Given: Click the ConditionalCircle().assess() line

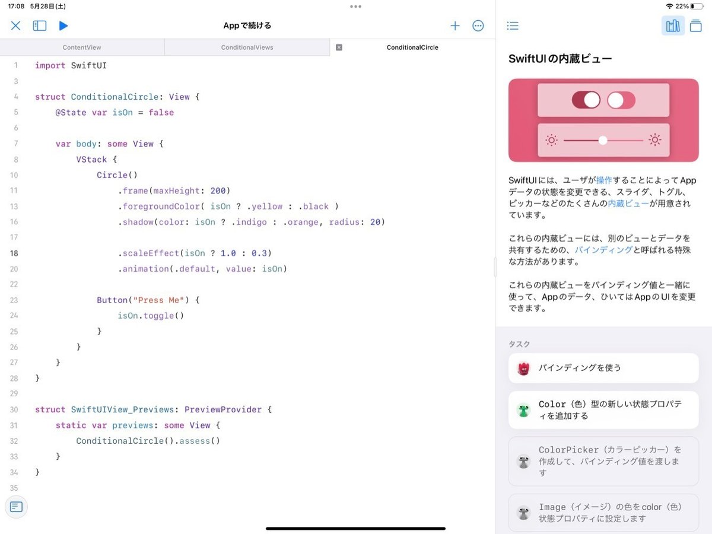Looking at the screenshot, I should click(x=148, y=441).
